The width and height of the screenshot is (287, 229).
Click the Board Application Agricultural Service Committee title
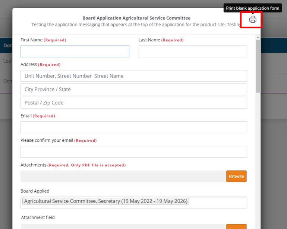pos(136,18)
